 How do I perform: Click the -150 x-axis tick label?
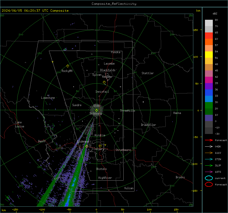[15, 210]
